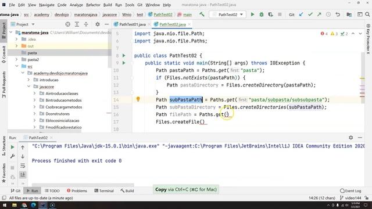
Task: Open the Analyze menu
Action: (x=76, y=5)
